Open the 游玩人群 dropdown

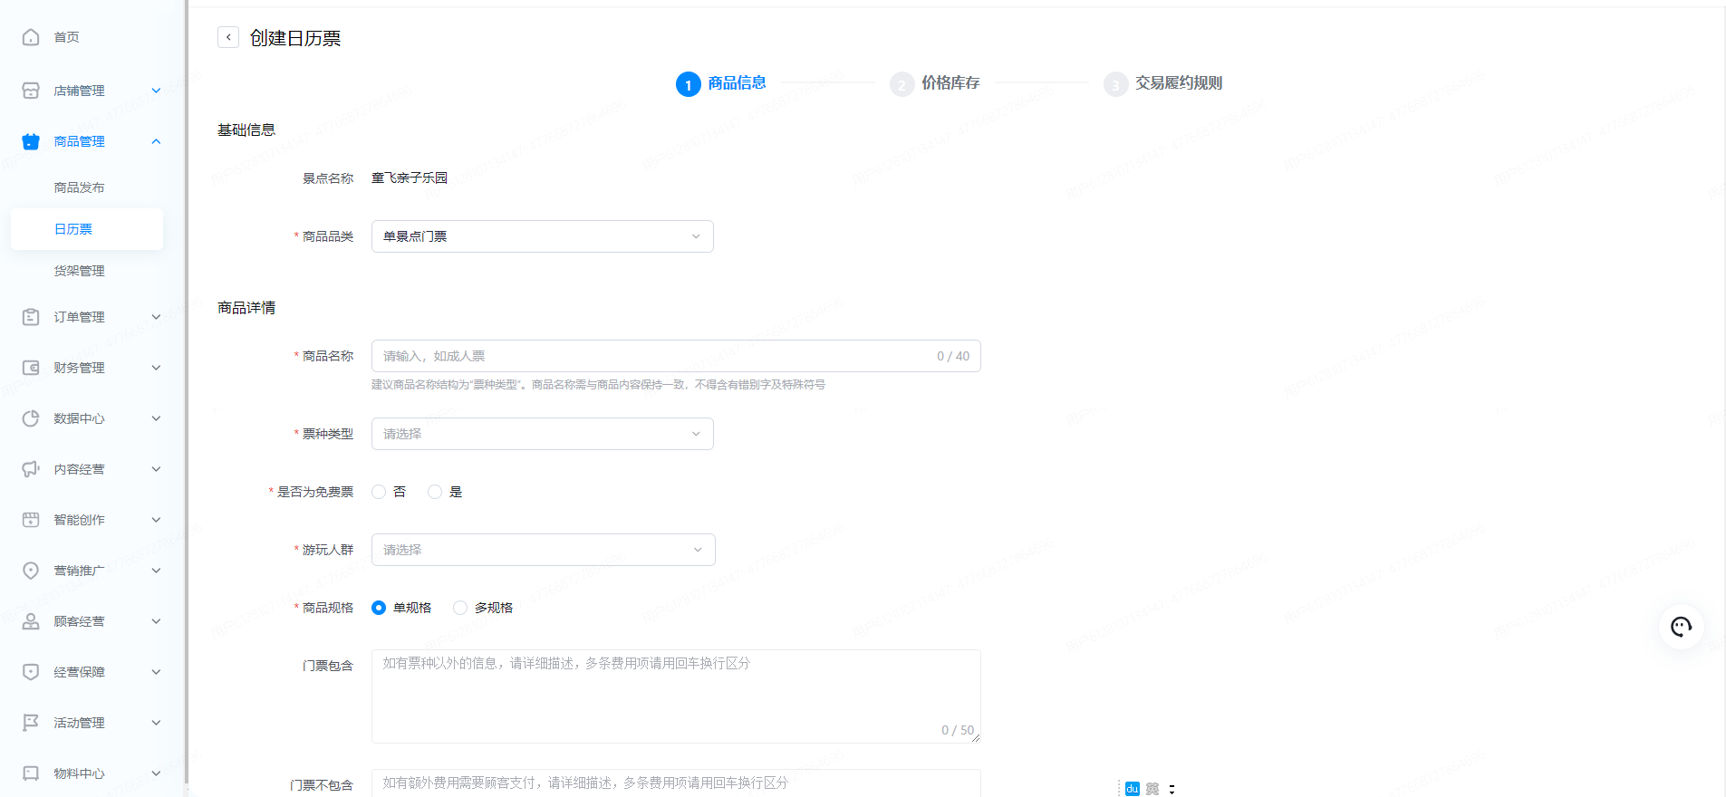[543, 550]
